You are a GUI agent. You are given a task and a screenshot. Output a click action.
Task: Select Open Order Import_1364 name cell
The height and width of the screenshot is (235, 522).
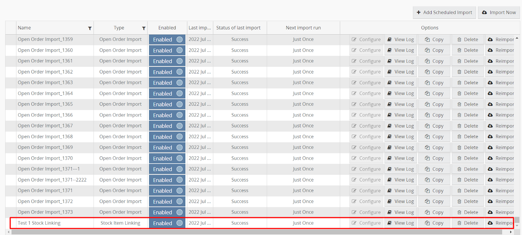pyautogui.click(x=55, y=93)
